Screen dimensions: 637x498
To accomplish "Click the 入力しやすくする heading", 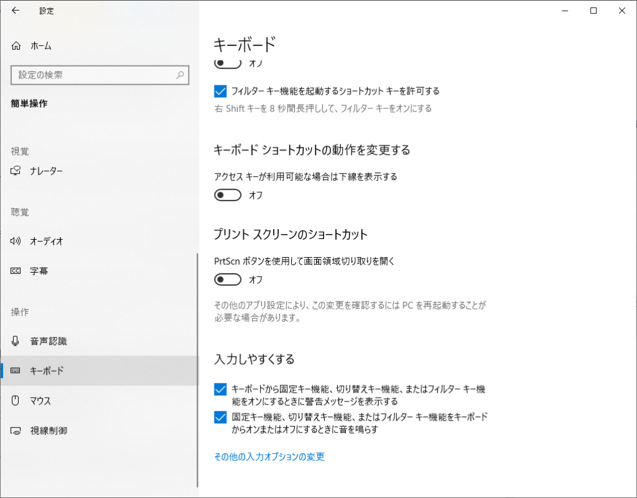I will tap(254, 359).
